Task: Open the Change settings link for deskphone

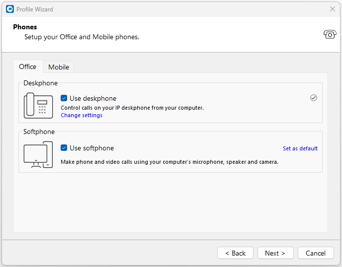Action: pyautogui.click(x=82, y=115)
